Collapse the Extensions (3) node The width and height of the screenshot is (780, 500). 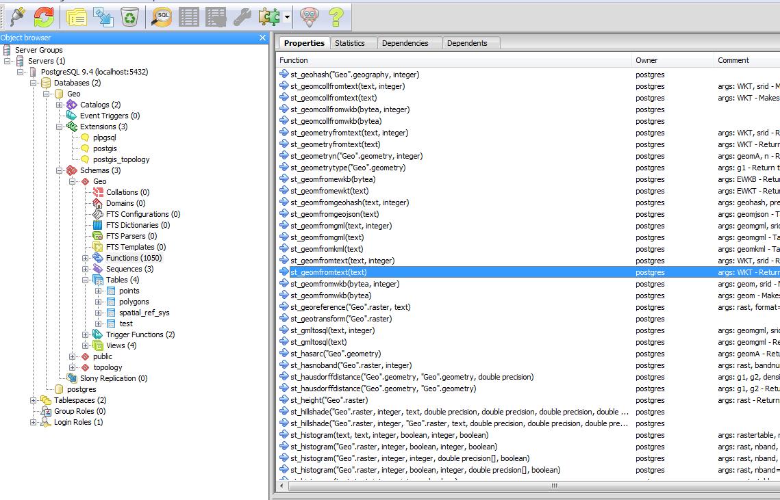[60, 127]
